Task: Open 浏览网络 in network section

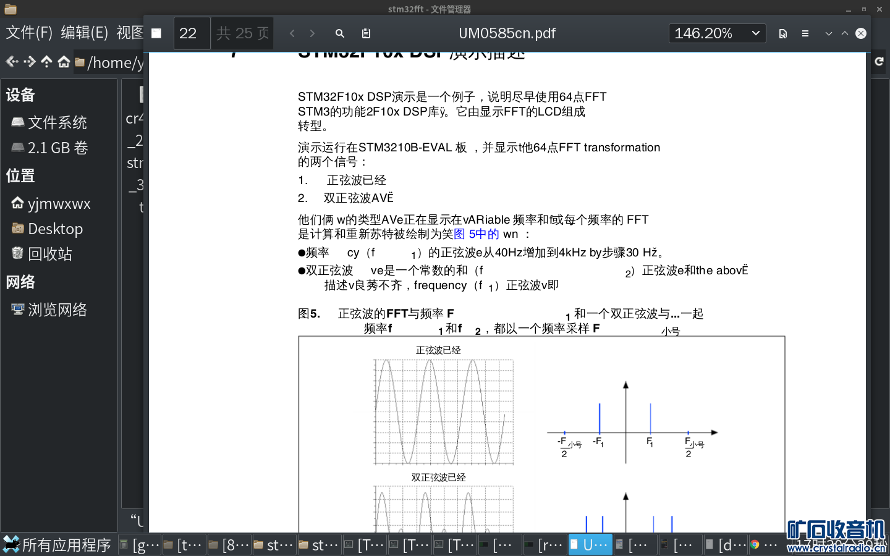Action: pyautogui.click(x=59, y=310)
